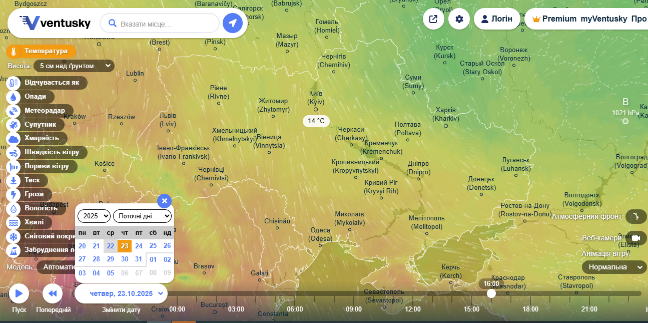The width and height of the screenshot is (648, 323).
Task: Open the 2025 year dropdown
Action: coord(94,216)
